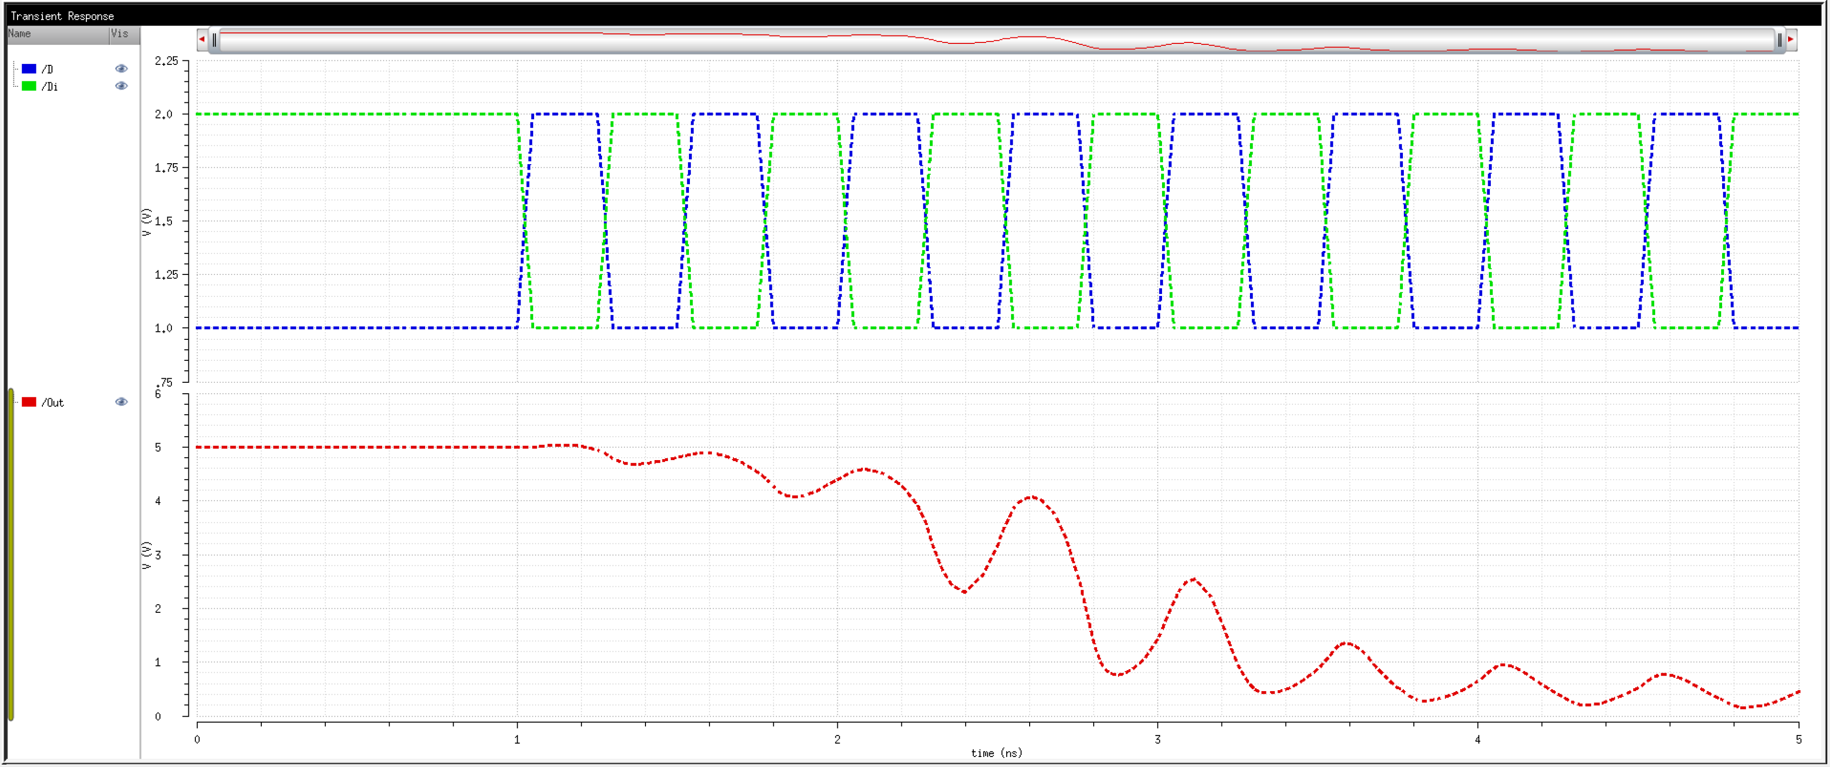Click the red /Out color swatch

29,402
